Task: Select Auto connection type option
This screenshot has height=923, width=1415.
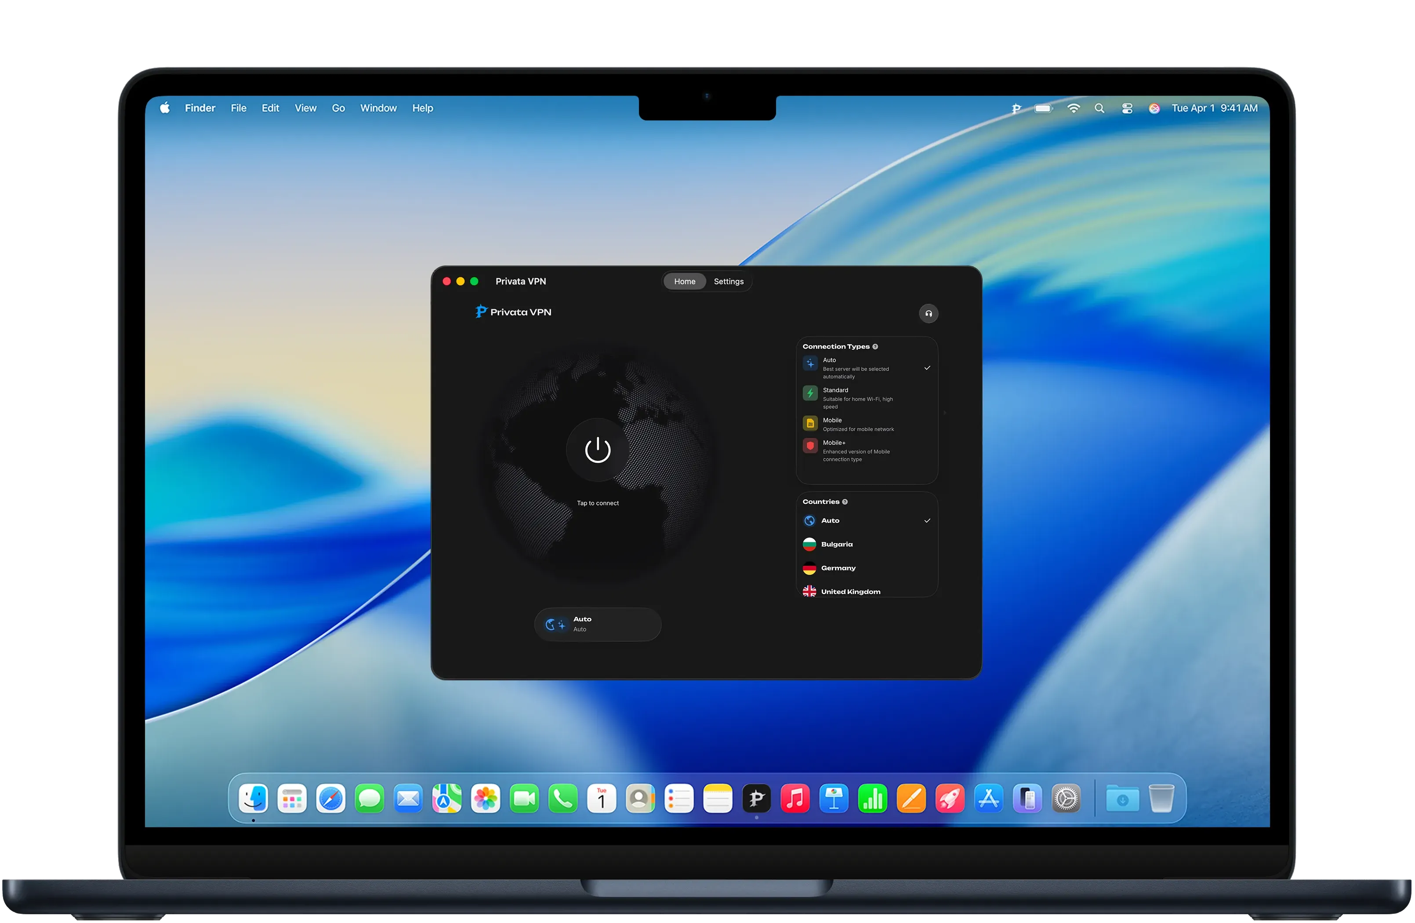Action: (x=856, y=367)
